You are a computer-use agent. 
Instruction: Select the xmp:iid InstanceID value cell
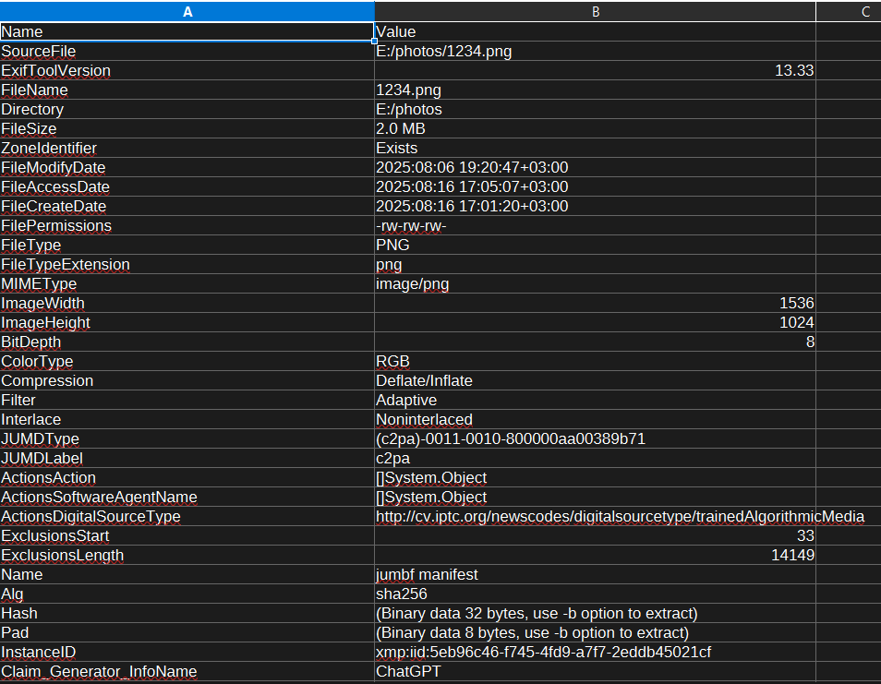tap(543, 653)
